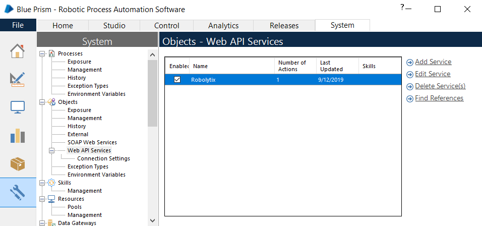Click arrow icon beside Add Service

click(410, 63)
